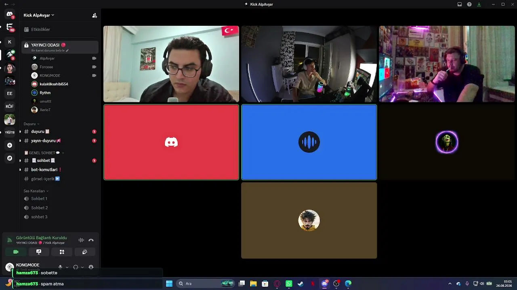Toggle screen sharing button
517x290 pixels.
tap(39, 252)
